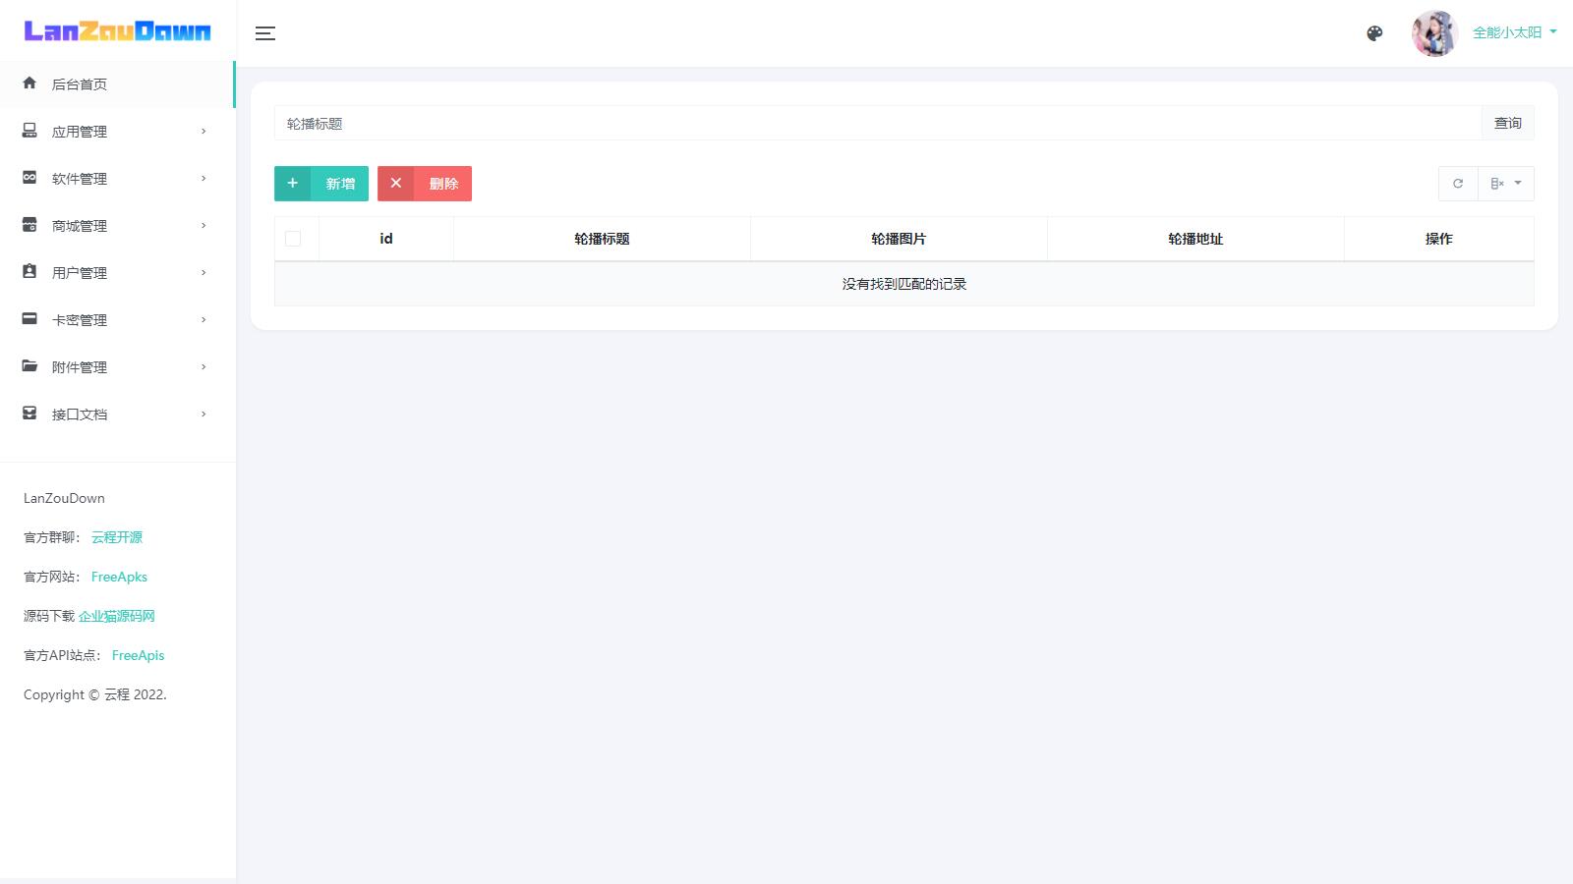Click the 轮播标题 column header
The image size is (1573, 884).
pos(602,239)
